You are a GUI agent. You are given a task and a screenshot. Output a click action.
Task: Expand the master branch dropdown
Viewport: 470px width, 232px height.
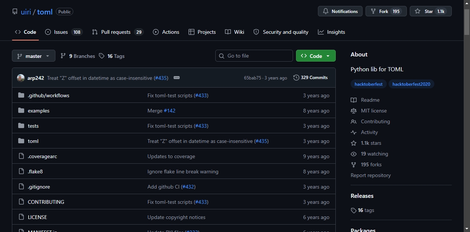point(33,56)
